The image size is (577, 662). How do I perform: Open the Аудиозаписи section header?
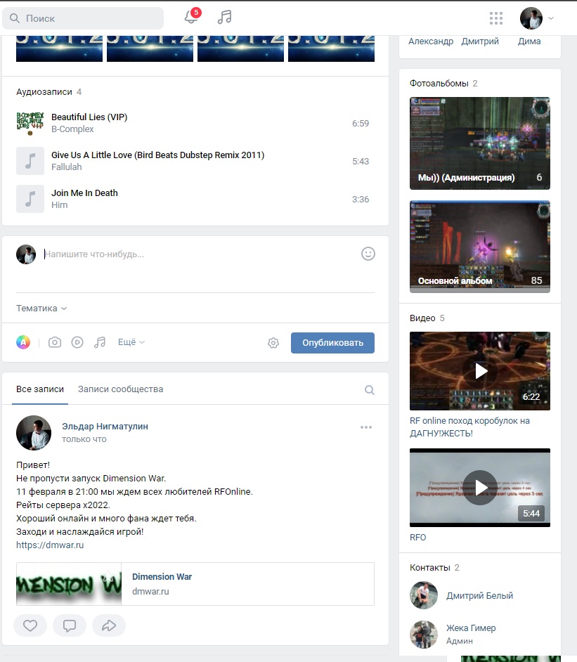pos(49,91)
